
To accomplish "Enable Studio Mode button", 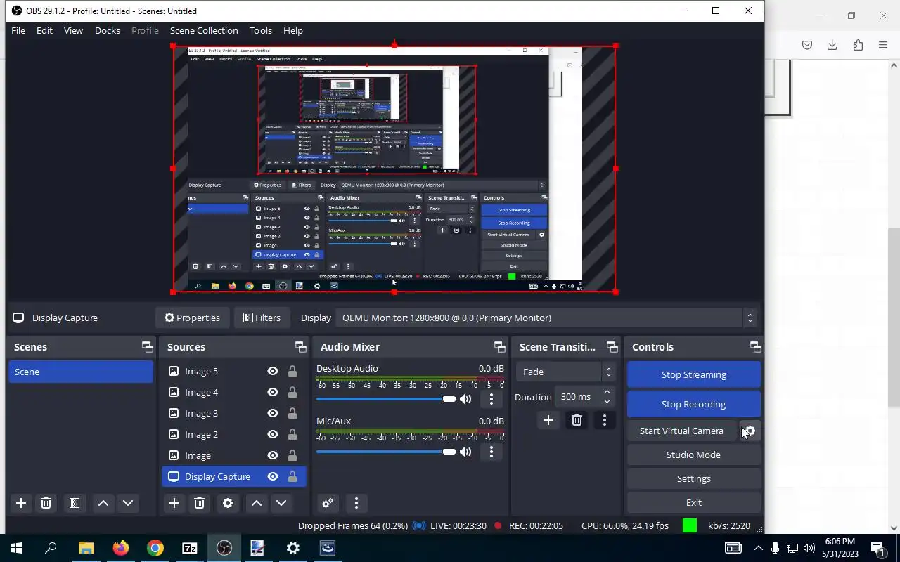I will tap(694, 455).
